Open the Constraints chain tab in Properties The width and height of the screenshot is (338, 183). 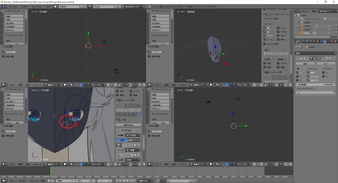click(x=321, y=41)
